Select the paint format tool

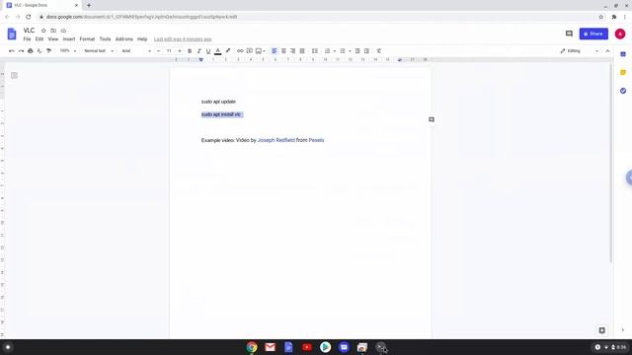point(48,51)
